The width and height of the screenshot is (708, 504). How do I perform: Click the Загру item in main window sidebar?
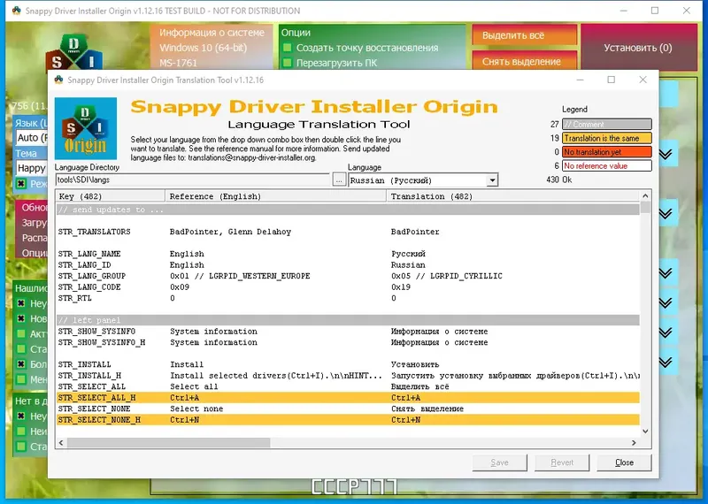click(35, 223)
